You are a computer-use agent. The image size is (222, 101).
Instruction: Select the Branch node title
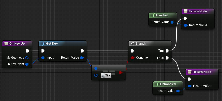141,43
